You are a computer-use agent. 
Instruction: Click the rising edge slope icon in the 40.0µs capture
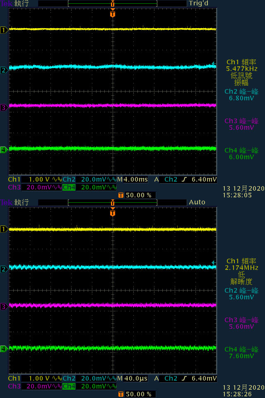pos(184,379)
